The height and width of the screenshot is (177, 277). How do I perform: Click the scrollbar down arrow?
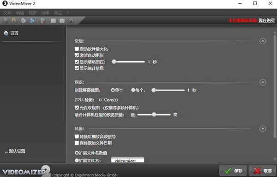275,159
